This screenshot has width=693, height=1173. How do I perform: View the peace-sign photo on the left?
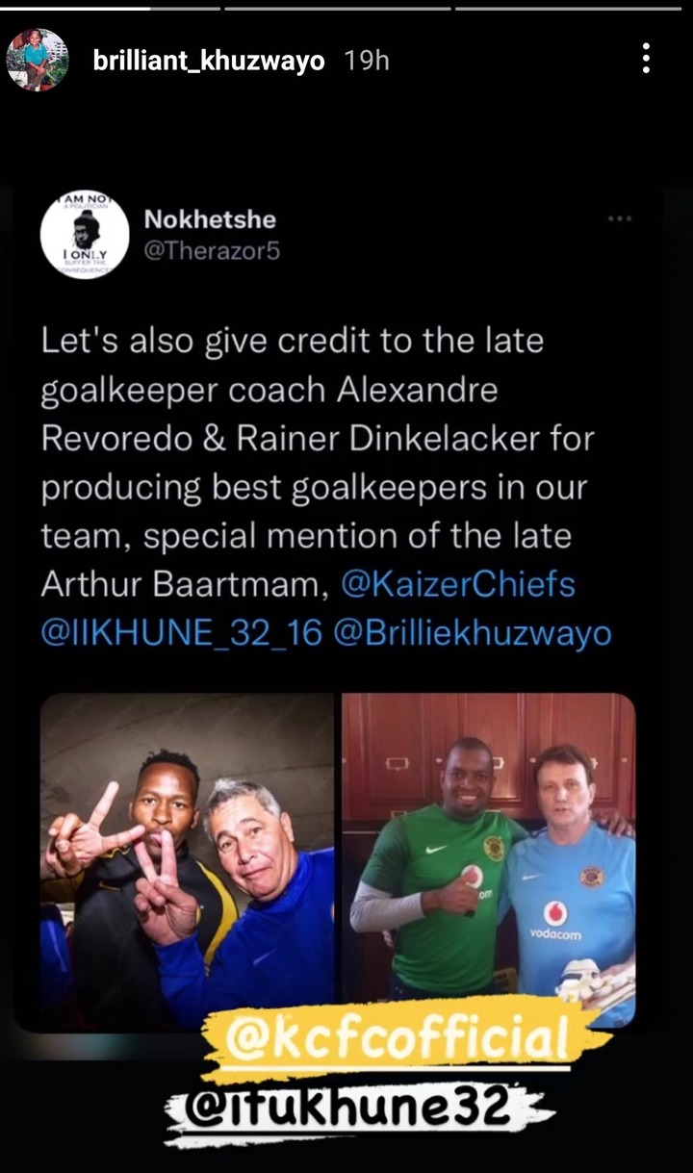click(x=187, y=860)
